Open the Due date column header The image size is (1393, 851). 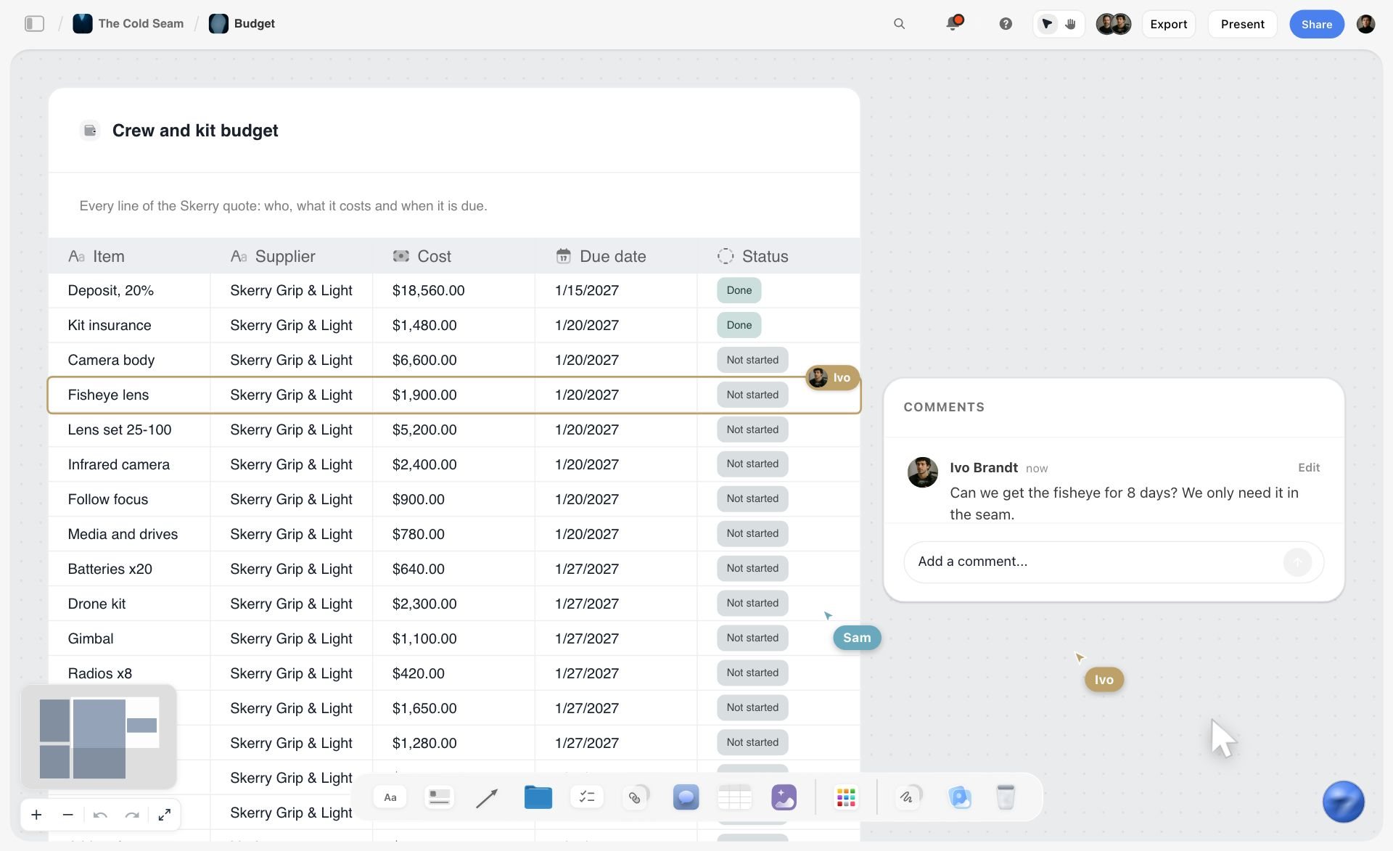[616, 256]
